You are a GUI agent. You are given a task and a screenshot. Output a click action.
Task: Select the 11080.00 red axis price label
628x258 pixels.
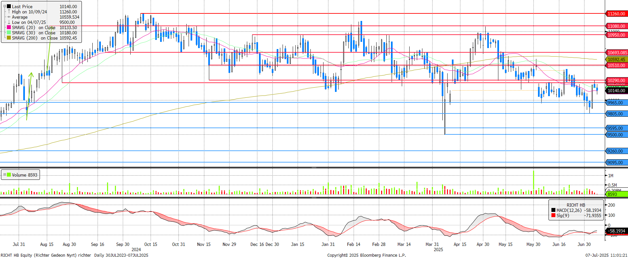click(x=616, y=26)
